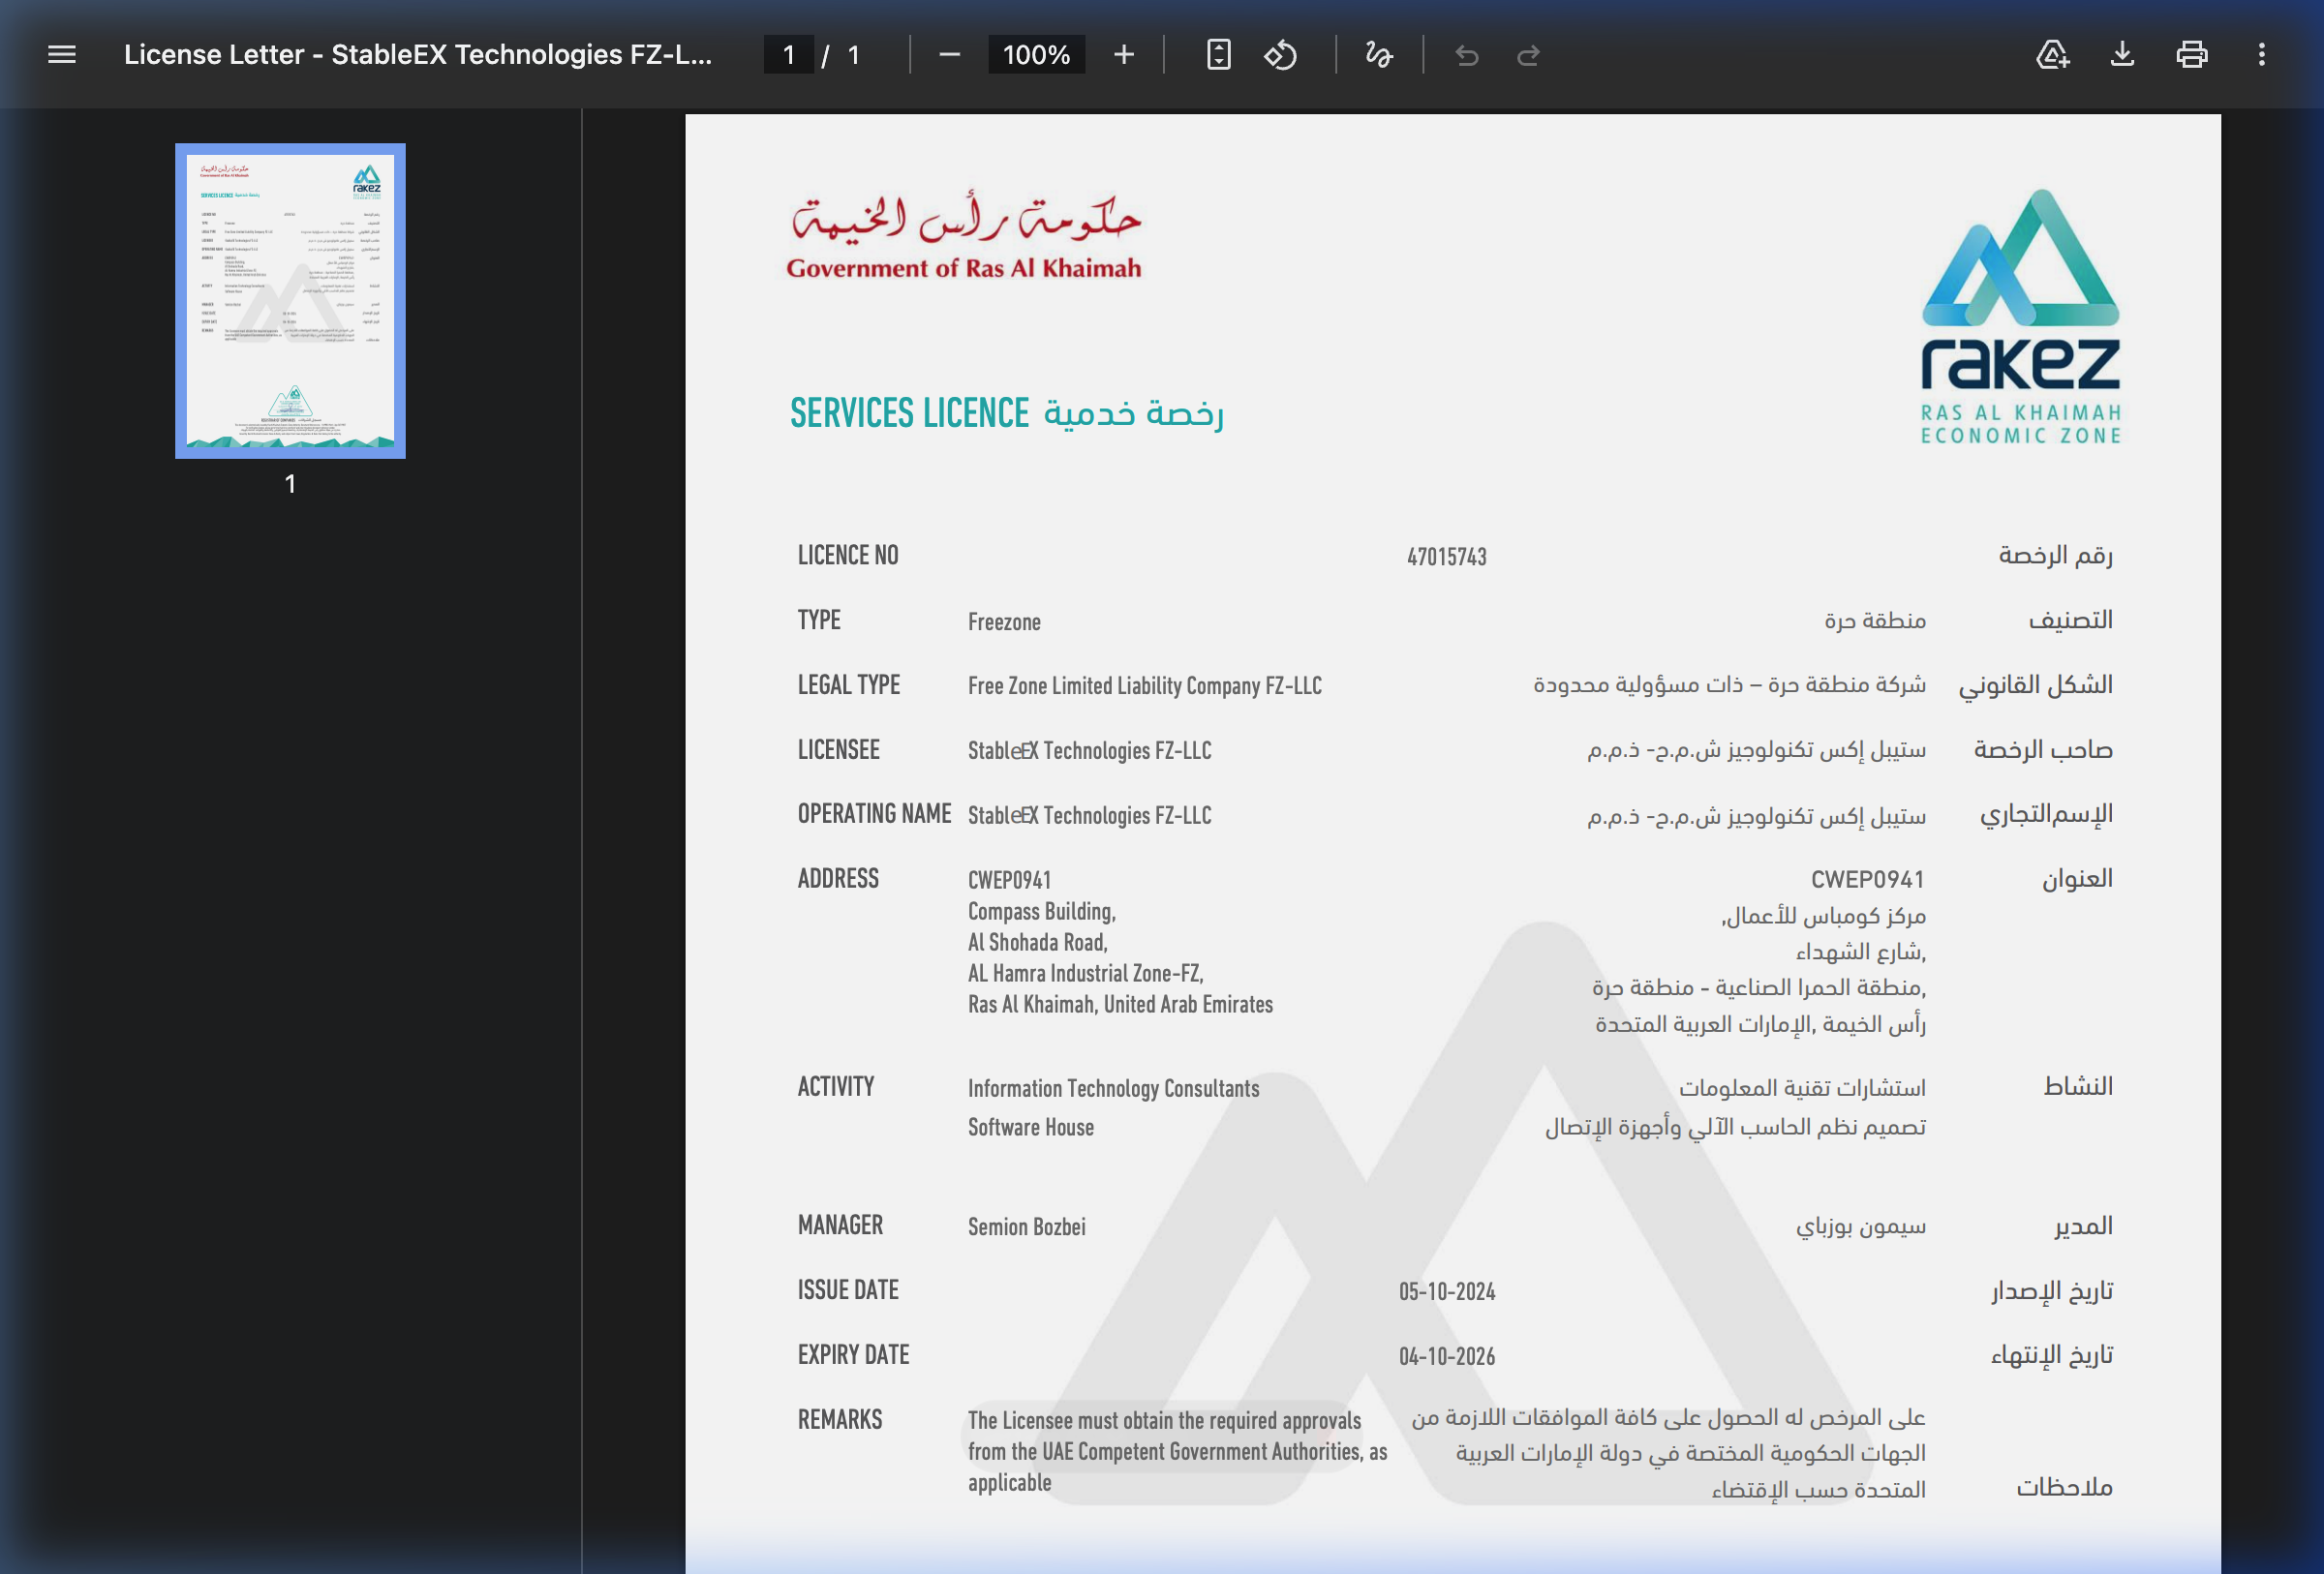
Task: Click the undo icon
Action: (x=1467, y=55)
